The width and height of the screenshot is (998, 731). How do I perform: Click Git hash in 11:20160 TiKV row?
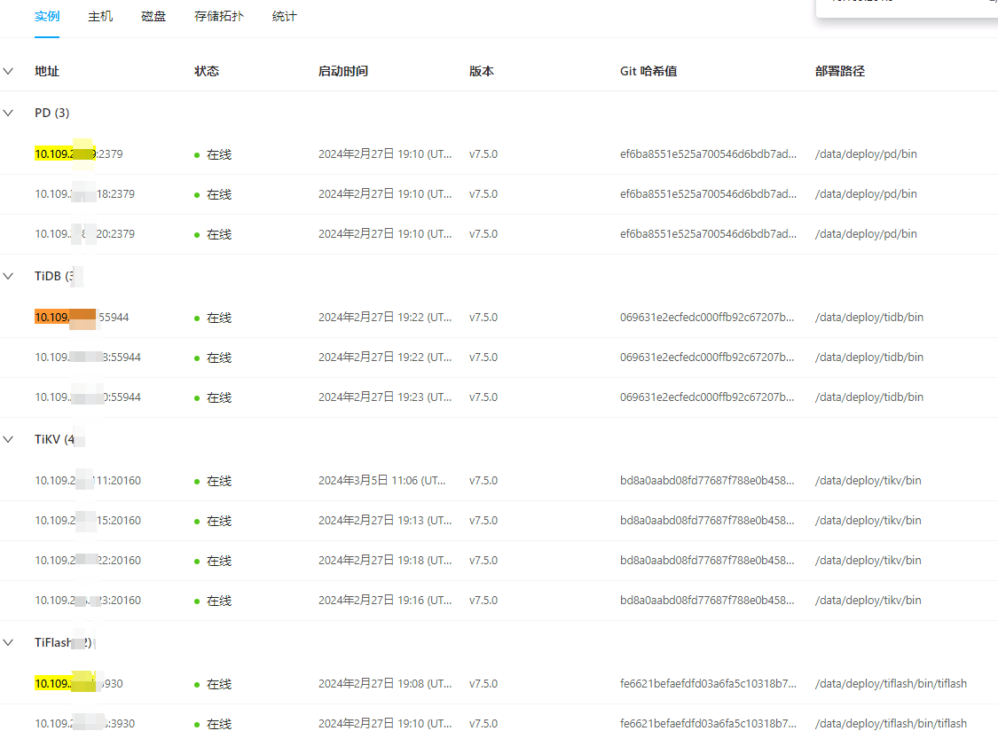707,481
